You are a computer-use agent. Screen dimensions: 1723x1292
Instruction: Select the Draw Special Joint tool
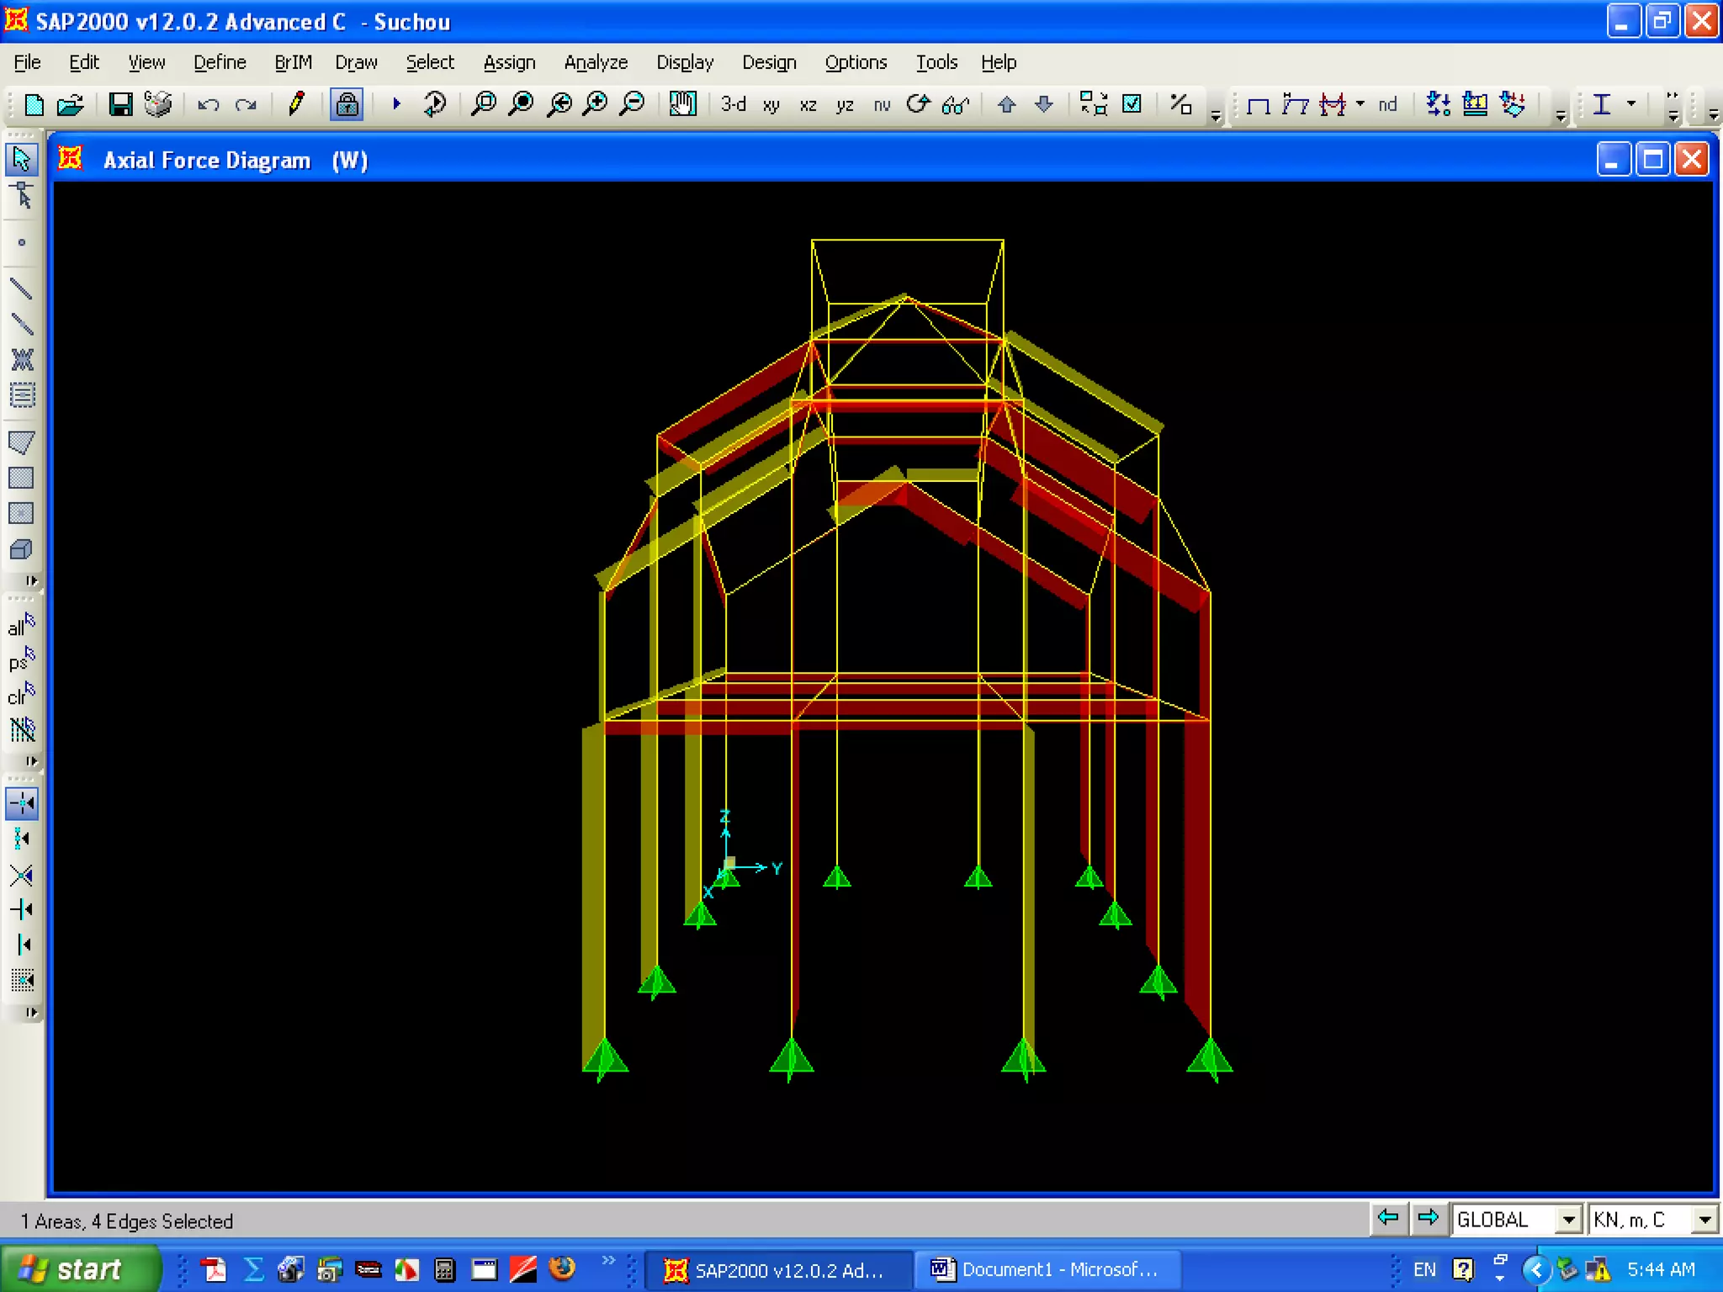22,243
